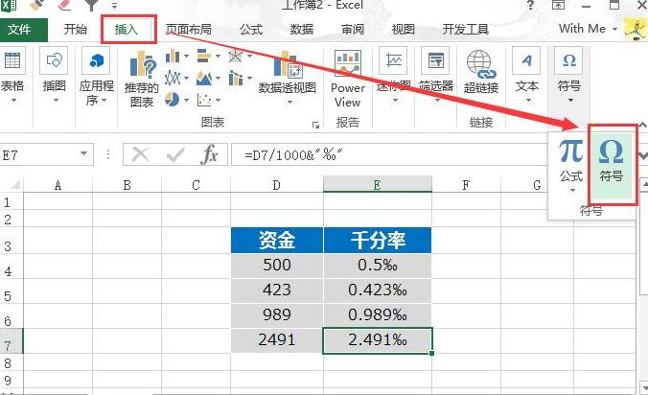
Task: Open the 文本 (Text) dropdown
Action: pyautogui.click(x=526, y=75)
